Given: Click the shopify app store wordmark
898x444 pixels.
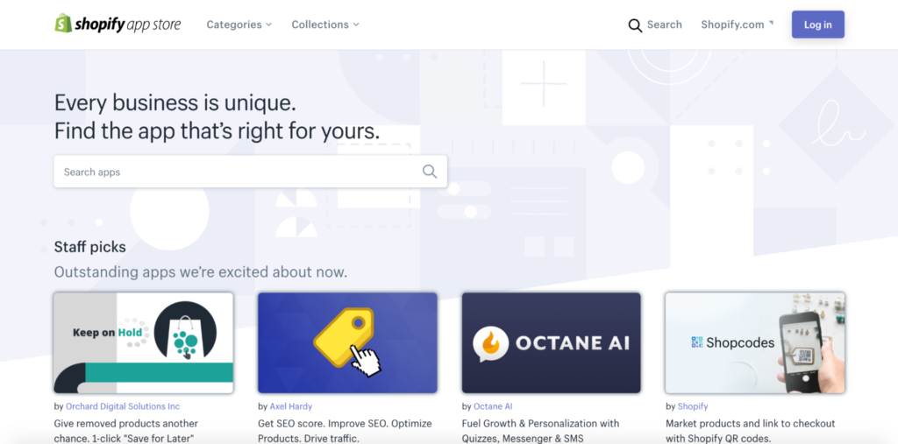Looking at the screenshot, I should pos(127,25).
